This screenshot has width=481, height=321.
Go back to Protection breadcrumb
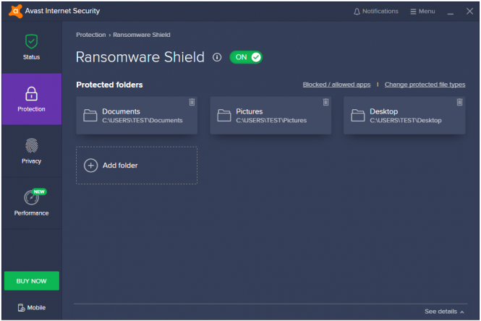pyautogui.click(x=91, y=35)
